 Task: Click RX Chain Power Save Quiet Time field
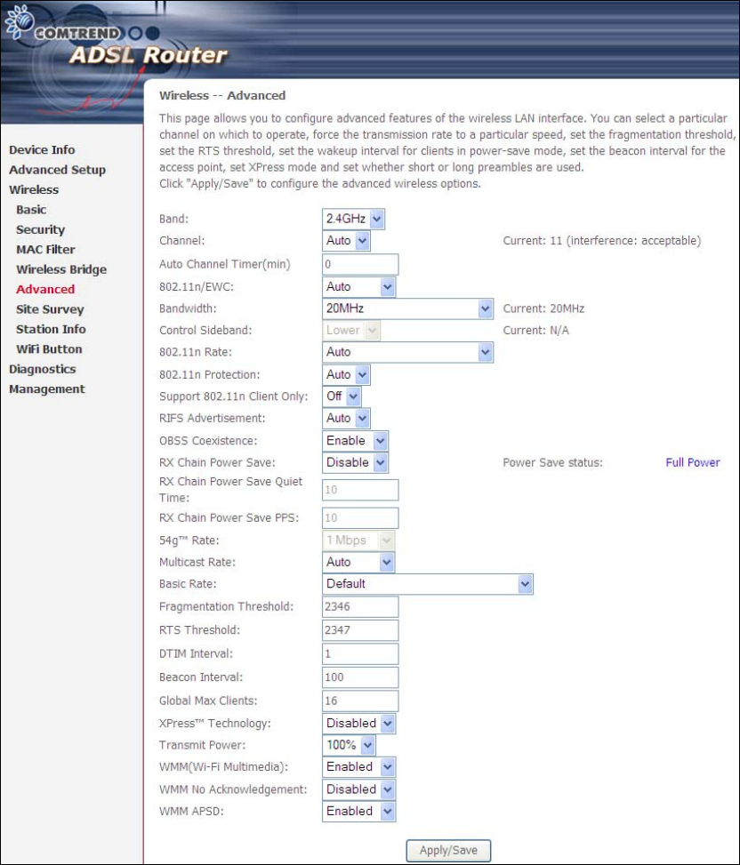tap(360, 490)
